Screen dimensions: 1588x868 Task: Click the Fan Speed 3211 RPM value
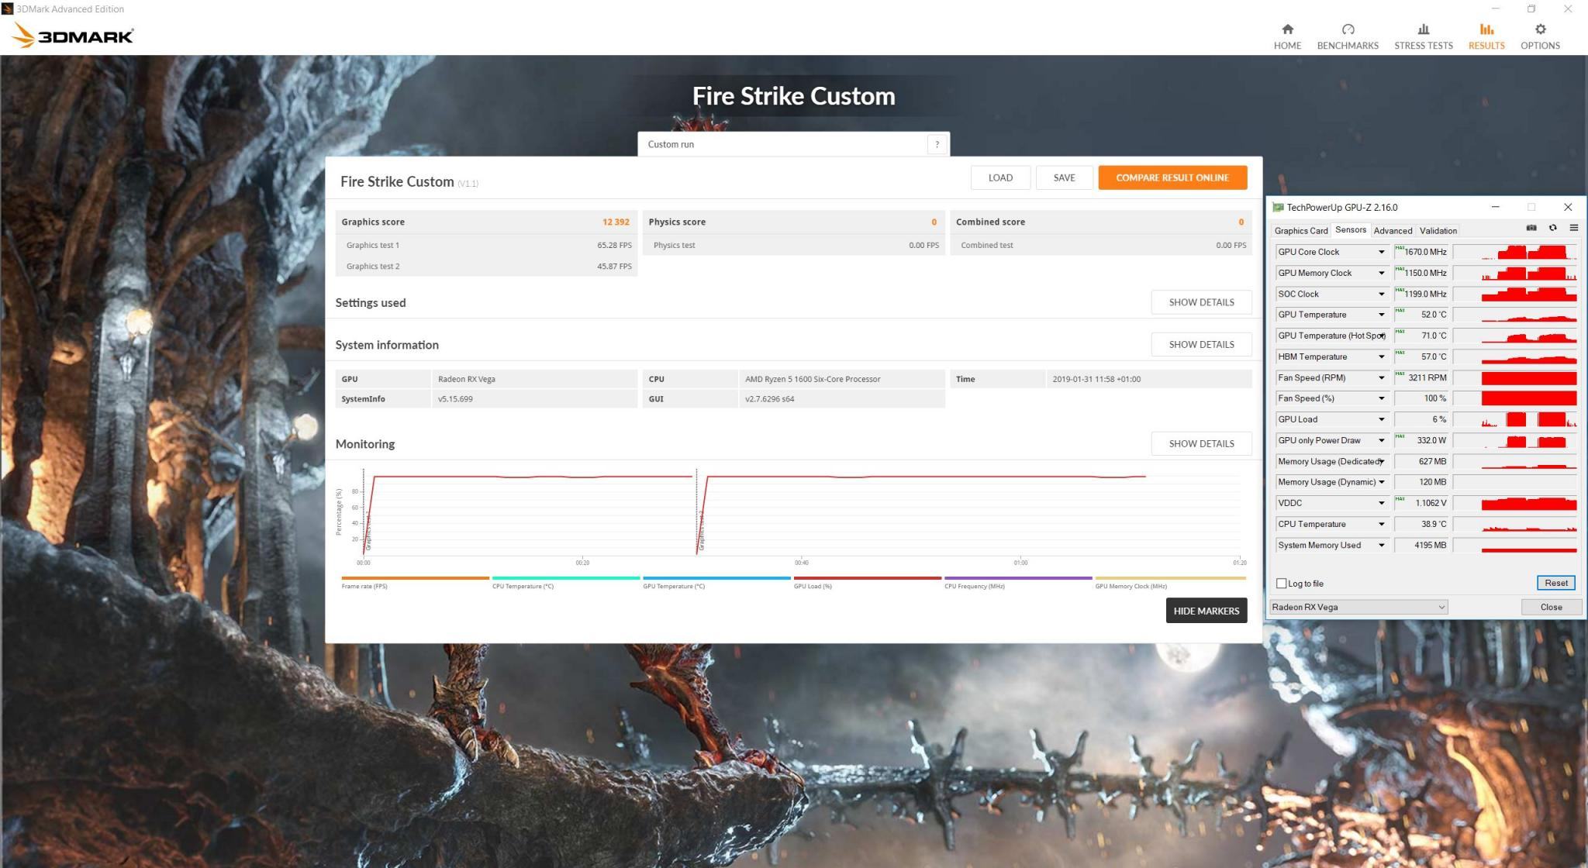pos(1421,377)
